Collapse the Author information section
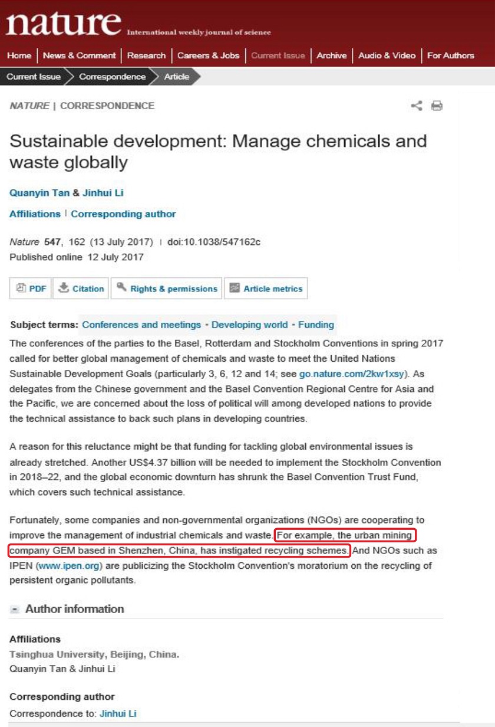The image size is (495, 727). [x=14, y=609]
